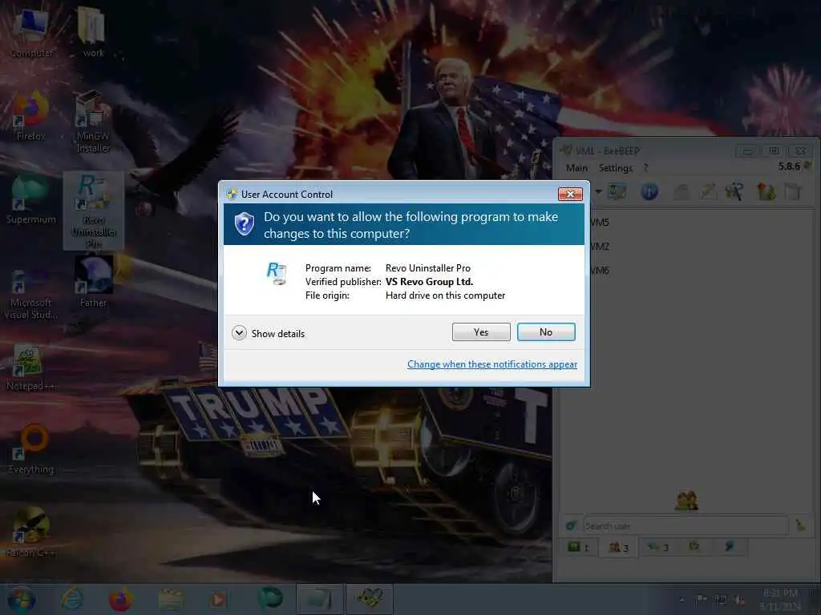Select Father desktop shortcut
Image resolution: width=821 pixels, height=615 pixels.
tap(93, 283)
